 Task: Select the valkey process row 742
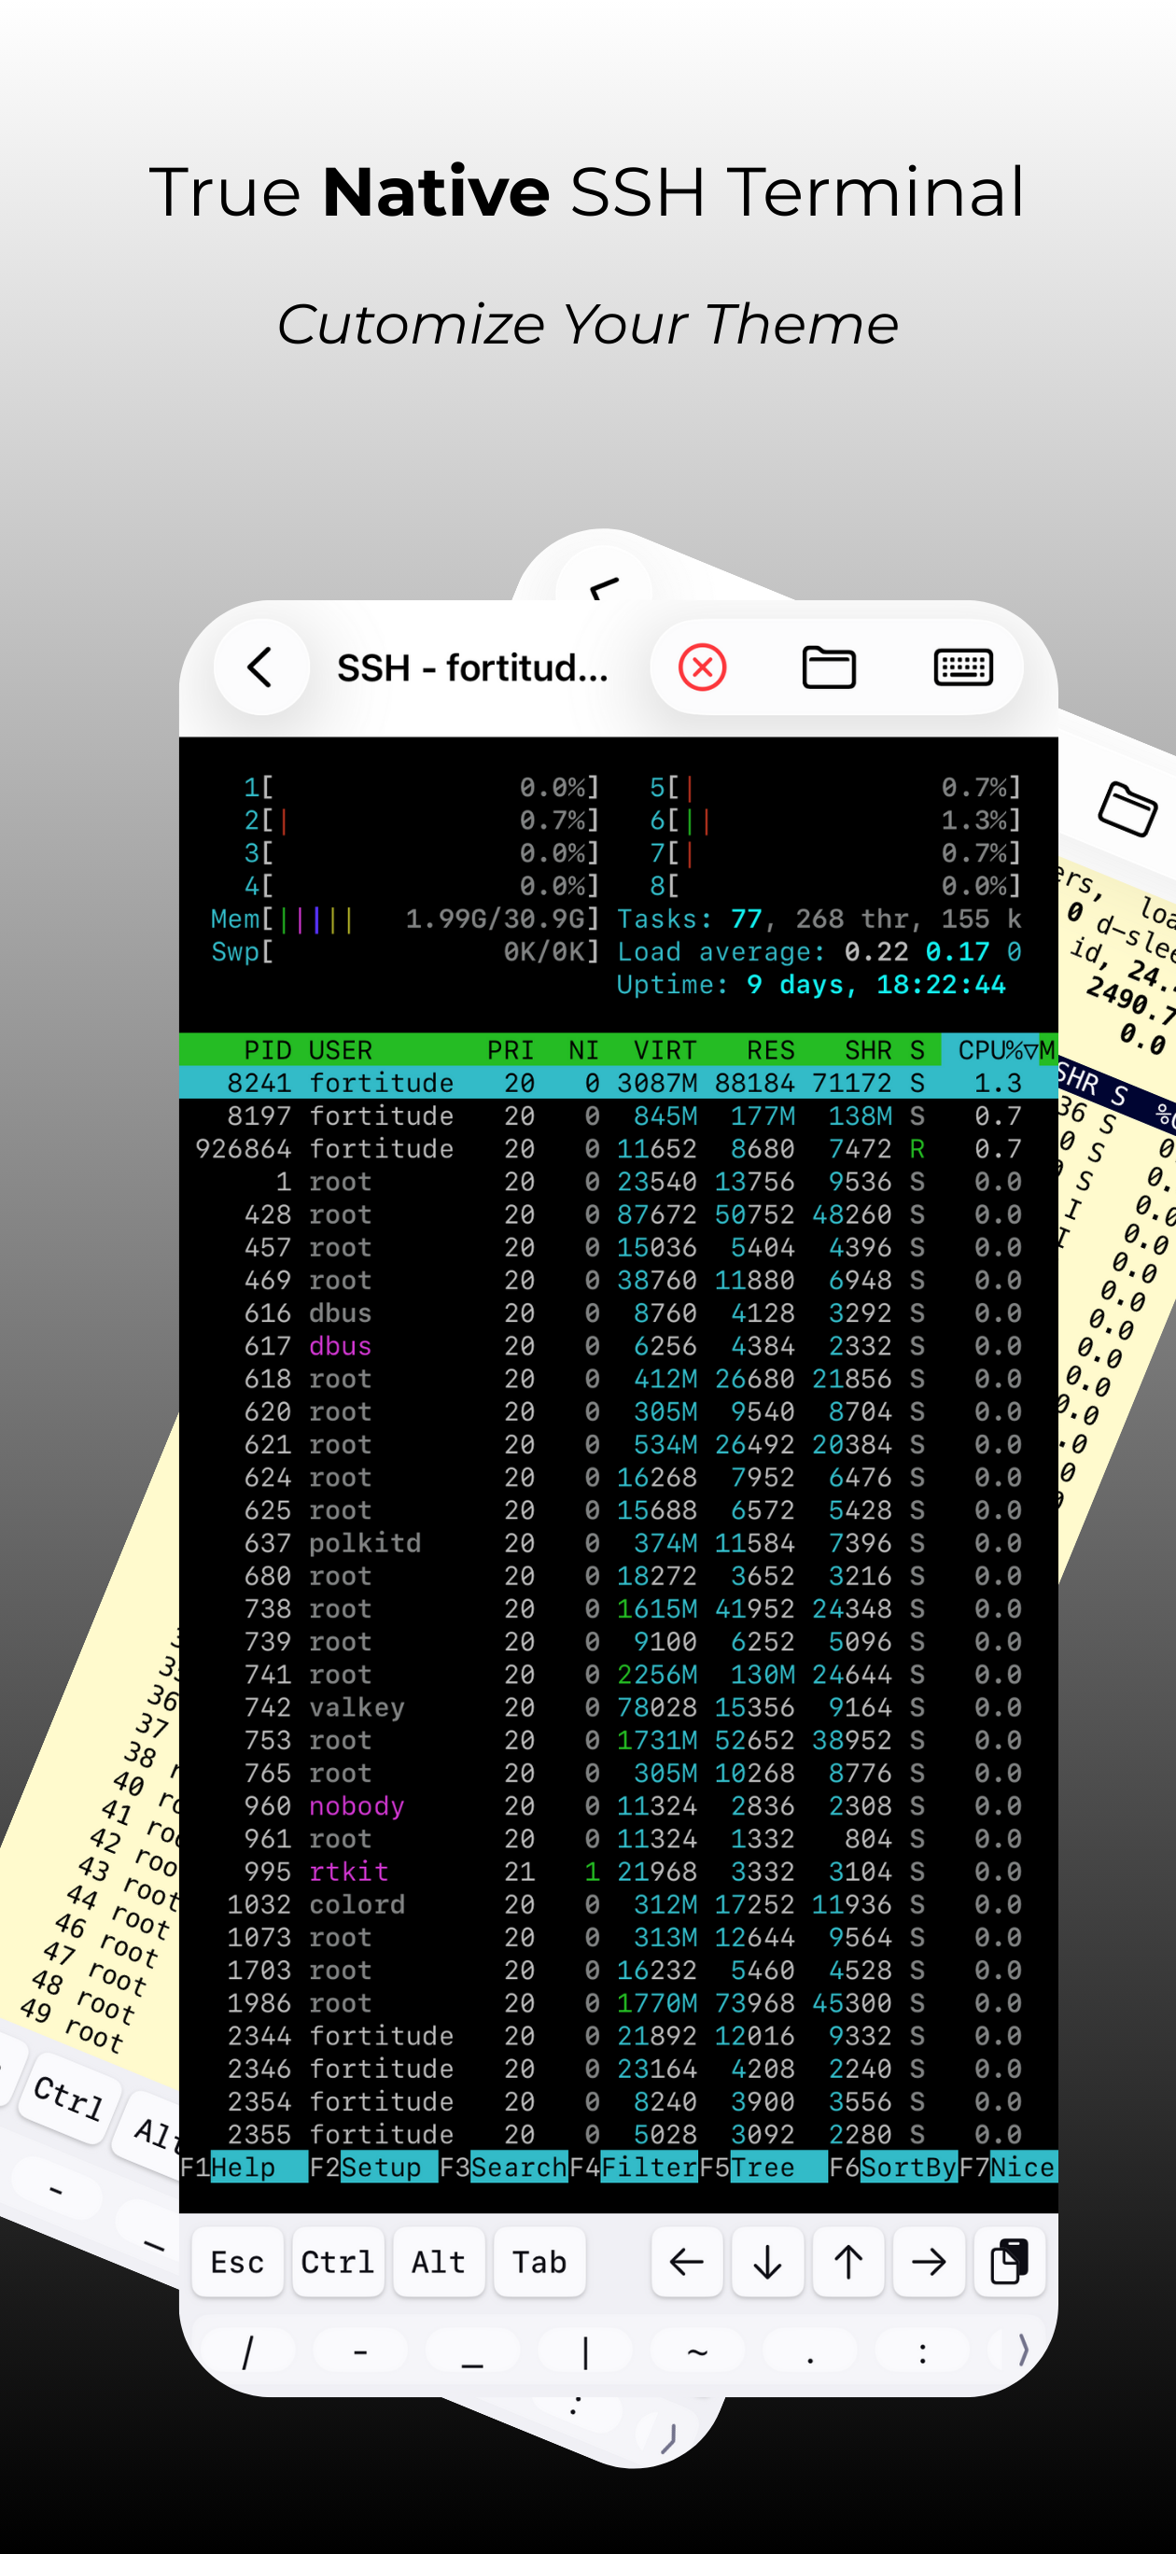click(618, 1707)
